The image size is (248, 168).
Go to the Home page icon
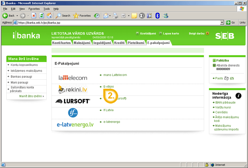pyautogui.click(x=49, y=16)
